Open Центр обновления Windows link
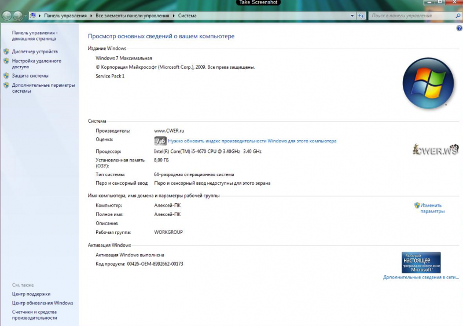The image size is (463, 326). click(42, 303)
